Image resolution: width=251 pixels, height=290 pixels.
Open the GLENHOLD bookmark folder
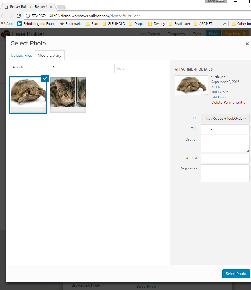[x=114, y=24]
